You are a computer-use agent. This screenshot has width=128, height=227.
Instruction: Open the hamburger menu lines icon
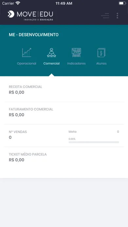pyautogui.click(x=105, y=15)
